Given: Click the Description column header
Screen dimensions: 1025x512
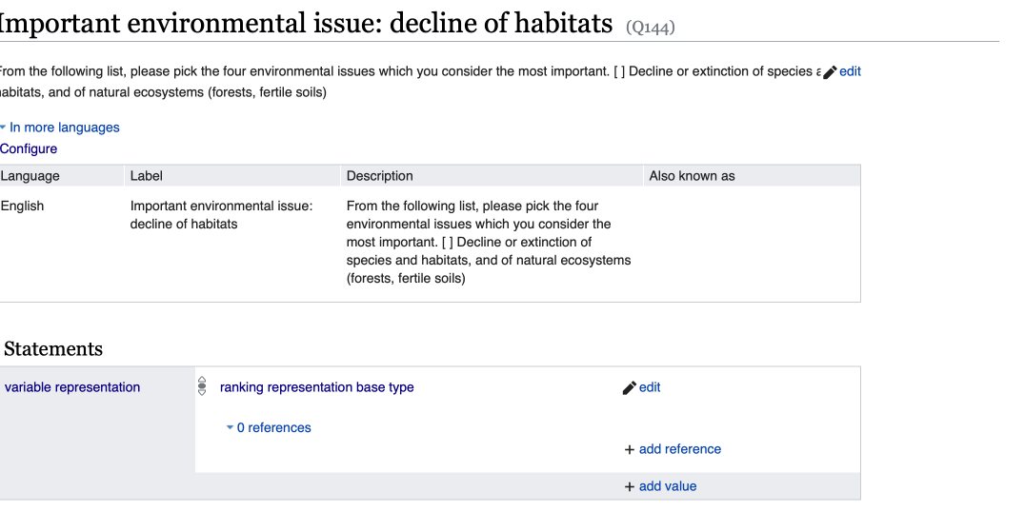Looking at the screenshot, I should click(x=379, y=176).
